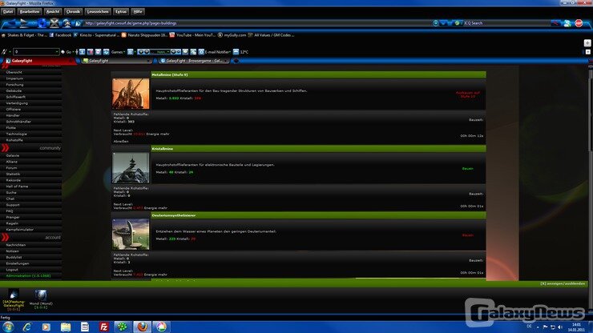Click the Windows Start orb
This screenshot has width=593, height=333.
tap(8, 327)
